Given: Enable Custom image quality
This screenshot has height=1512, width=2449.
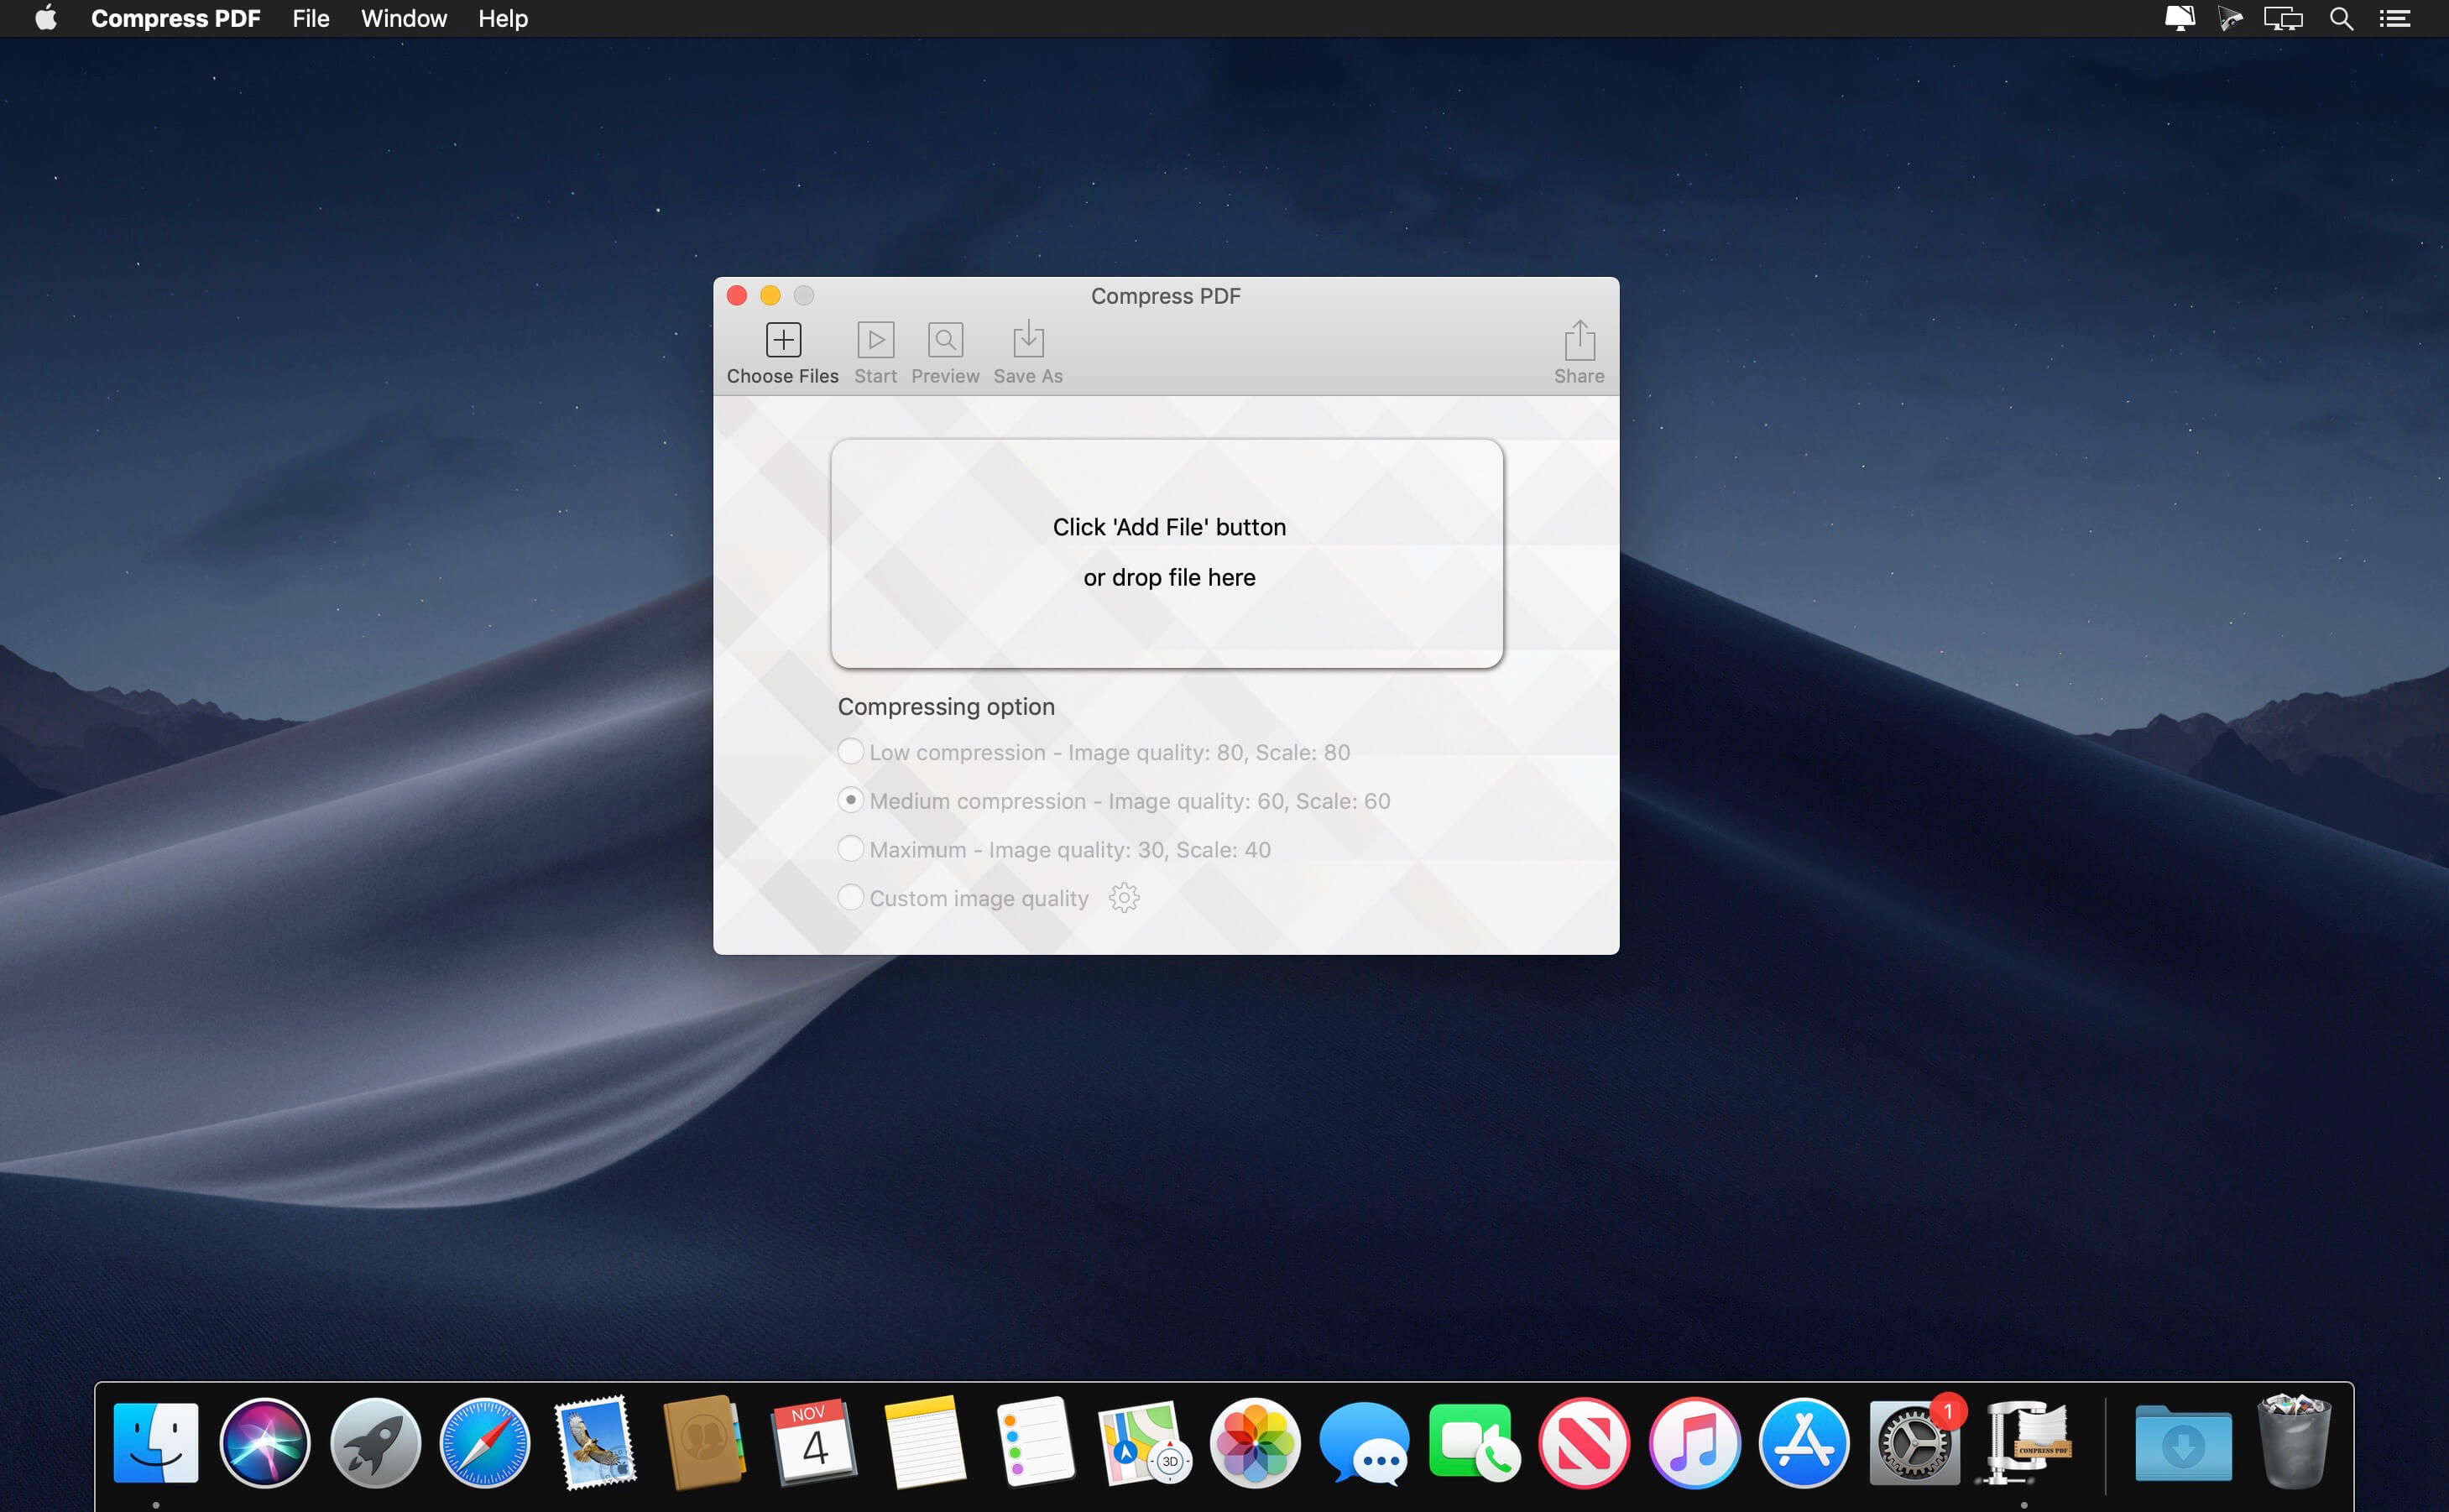Looking at the screenshot, I should click(851, 896).
